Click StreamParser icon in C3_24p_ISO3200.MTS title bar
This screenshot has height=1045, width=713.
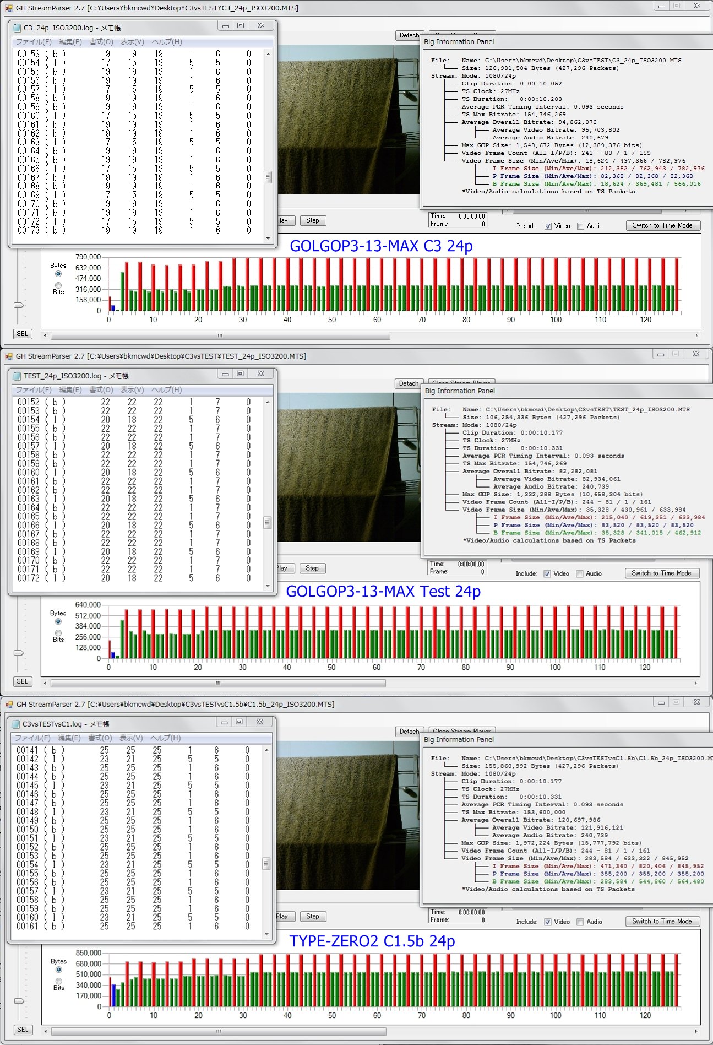coord(8,8)
